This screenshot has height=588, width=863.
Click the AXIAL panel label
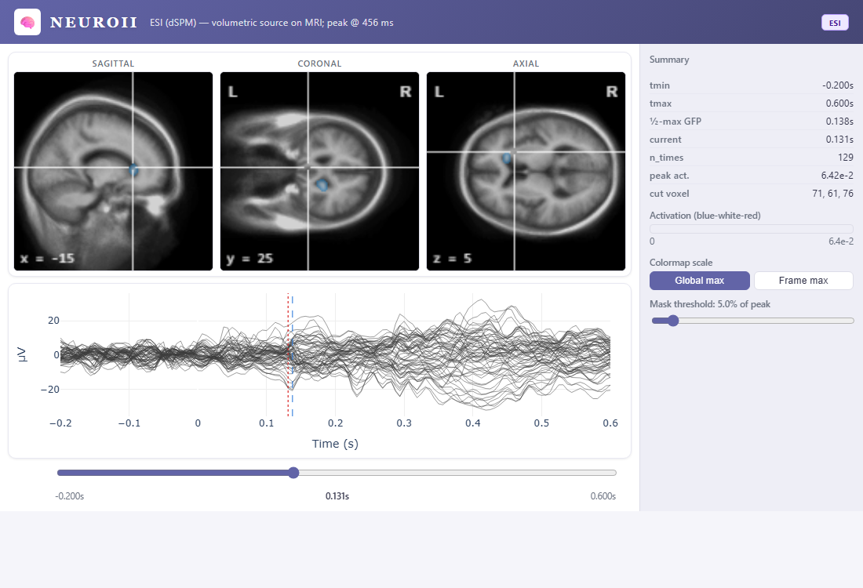coord(526,64)
